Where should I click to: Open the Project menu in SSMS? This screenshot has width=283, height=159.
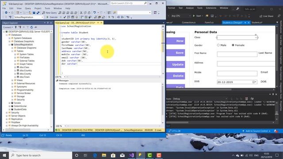[x=38, y=8]
